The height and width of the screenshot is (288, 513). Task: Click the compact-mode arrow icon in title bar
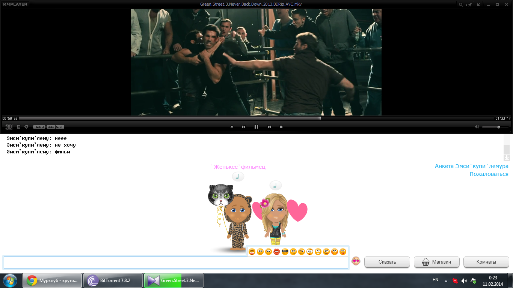478,4
